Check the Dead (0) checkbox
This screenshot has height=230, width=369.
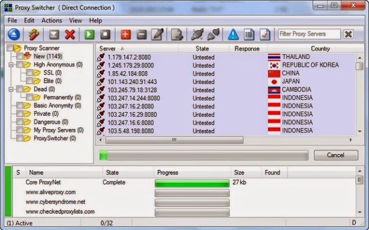point(20,89)
